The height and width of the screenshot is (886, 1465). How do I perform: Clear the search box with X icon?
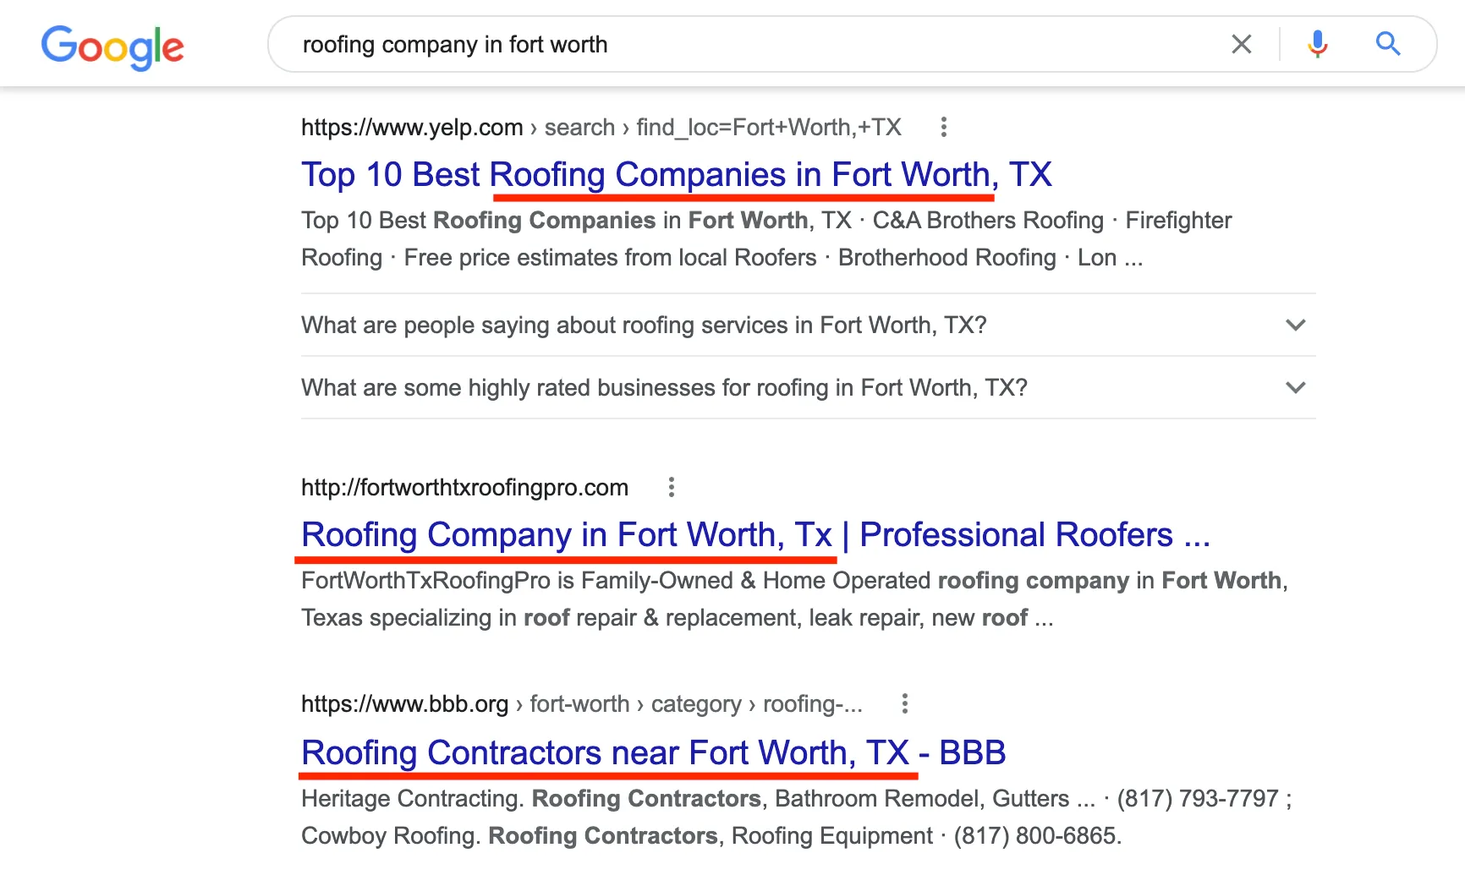(x=1242, y=44)
